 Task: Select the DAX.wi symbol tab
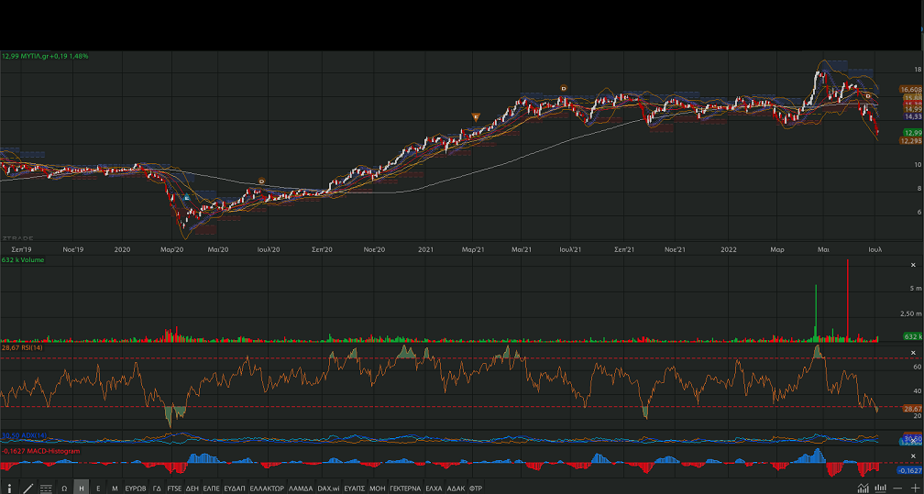click(328, 489)
